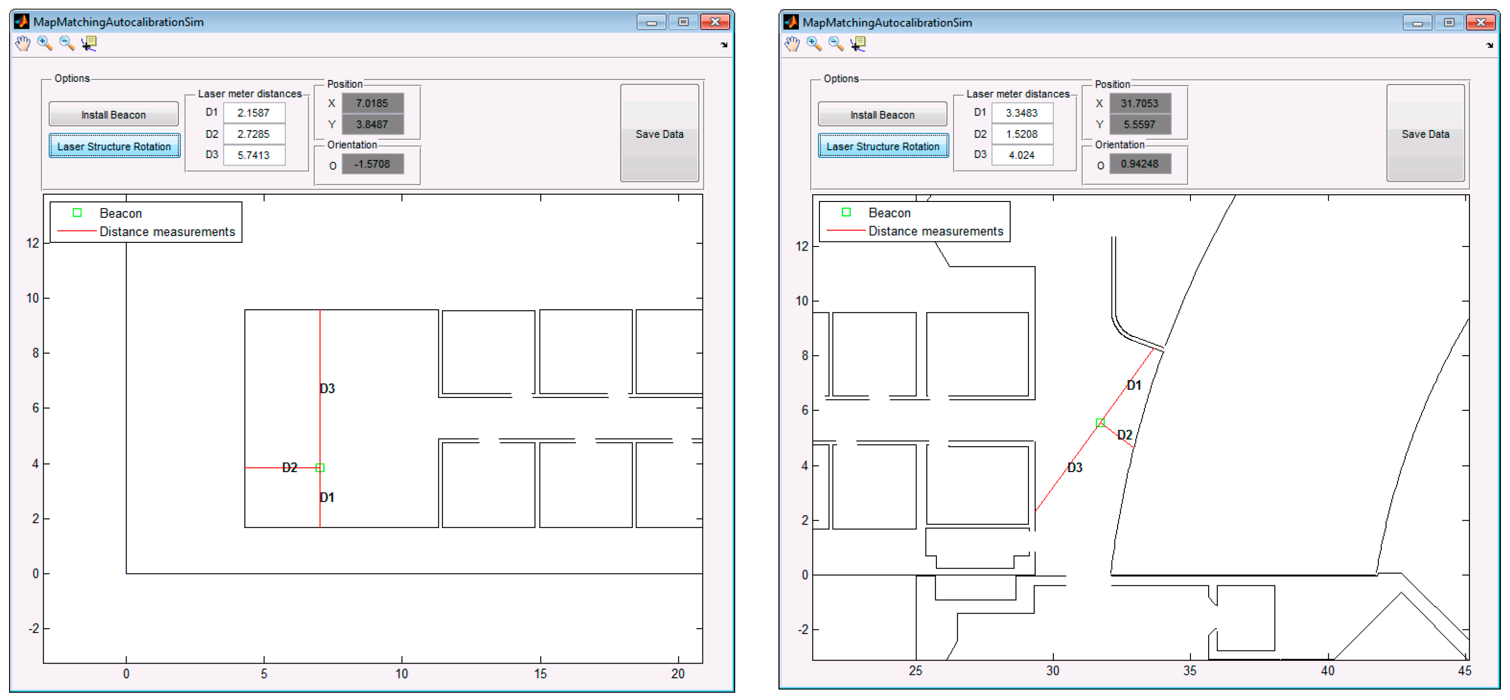Click D1 distance field showing 2.1587
The image size is (1510, 700).
[254, 112]
